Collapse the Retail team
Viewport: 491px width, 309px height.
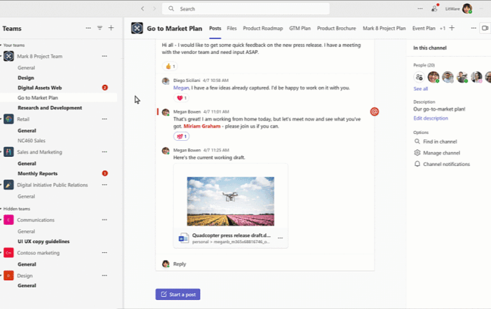pyautogui.click(x=1, y=119)
